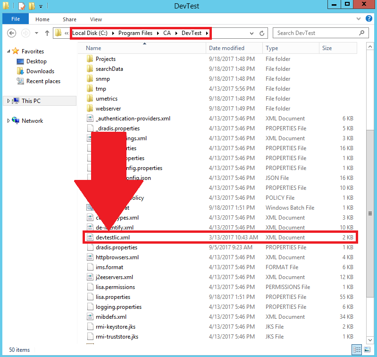The height and width of the screenshot is (357, 377).
Task: Select the de-identify.xml file icon
Action: pos(90,227)
